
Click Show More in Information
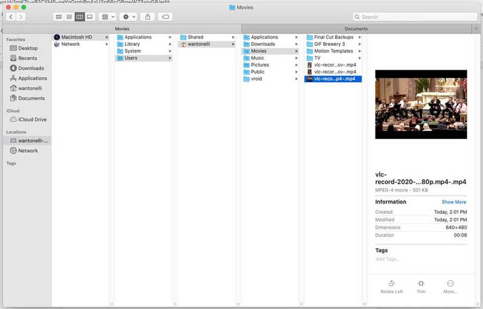coord(454,202)
